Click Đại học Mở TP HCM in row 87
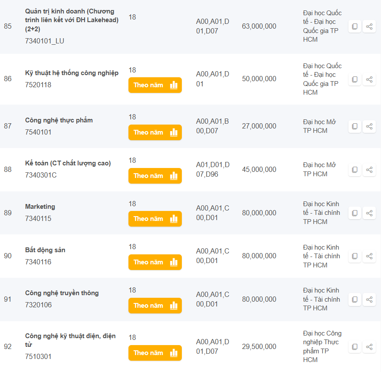The width and height of the screenshot is (381, 372). click(x=319, y=126)
